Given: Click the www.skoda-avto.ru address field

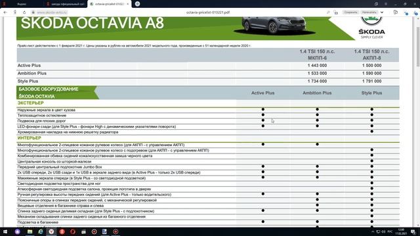Looking at the screenshot, I should [52, 12].
